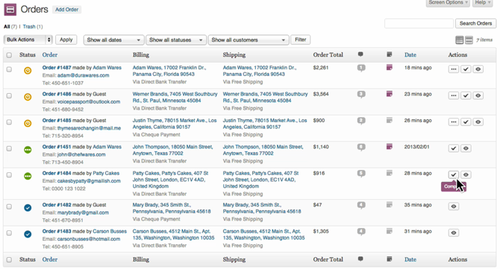Click Add Order button
The image size is (500, 269).
(x=66, y=10)
